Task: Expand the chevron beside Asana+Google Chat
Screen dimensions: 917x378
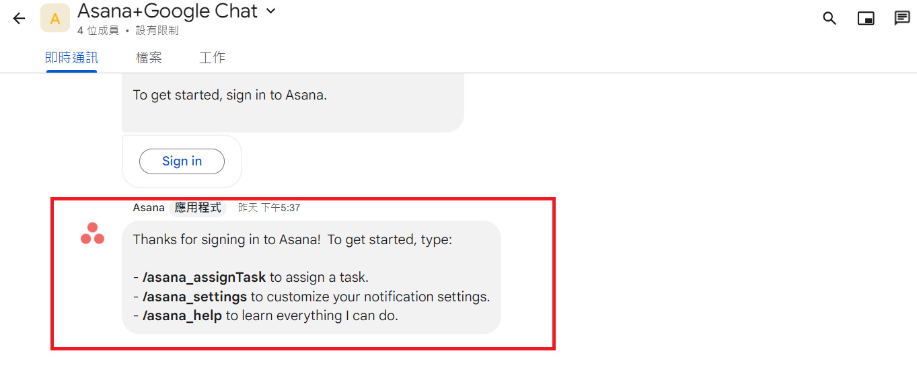Action: 271,11
